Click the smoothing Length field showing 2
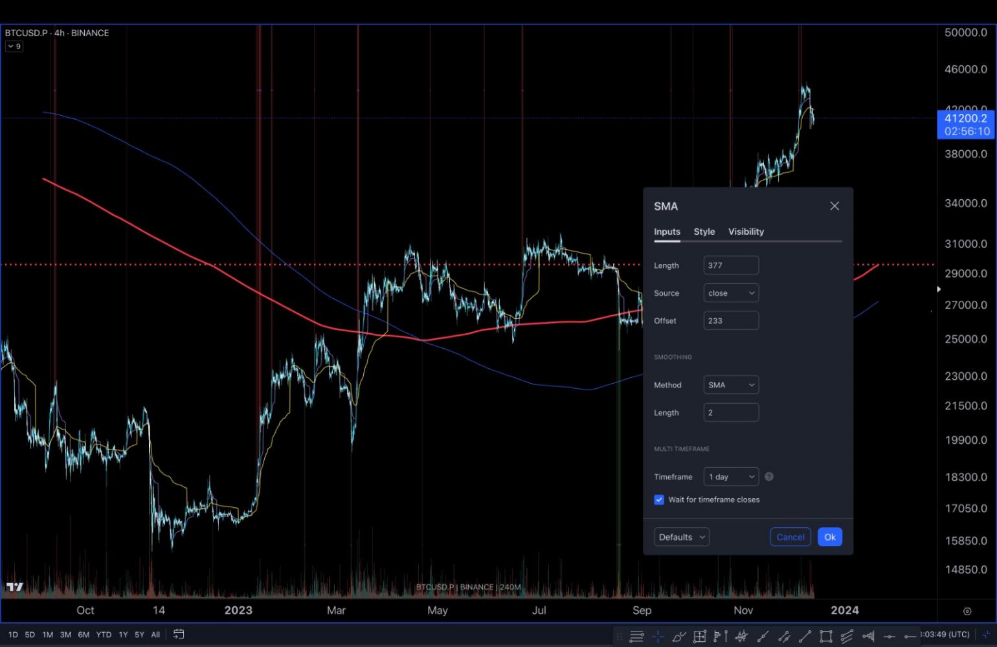Screen dimensions: 997x647 (731, 413)
